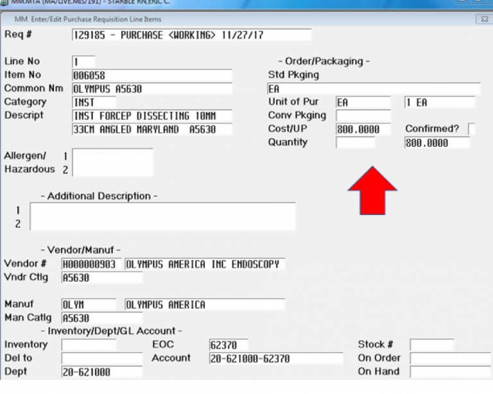Screen dimensions: 493x394
Task: Click the '1 EA' field beside Unit of Pur
Action: click(x=440, y=103)
